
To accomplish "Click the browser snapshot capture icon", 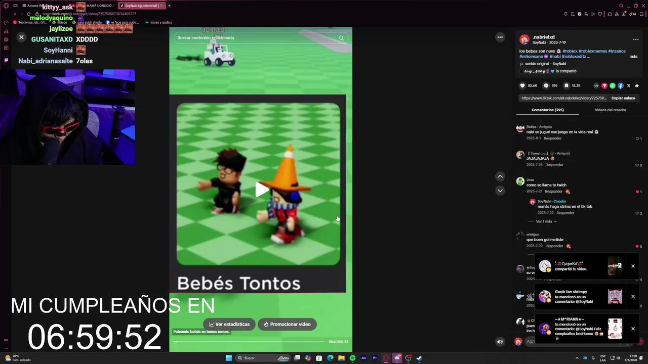I will point(573,14).
